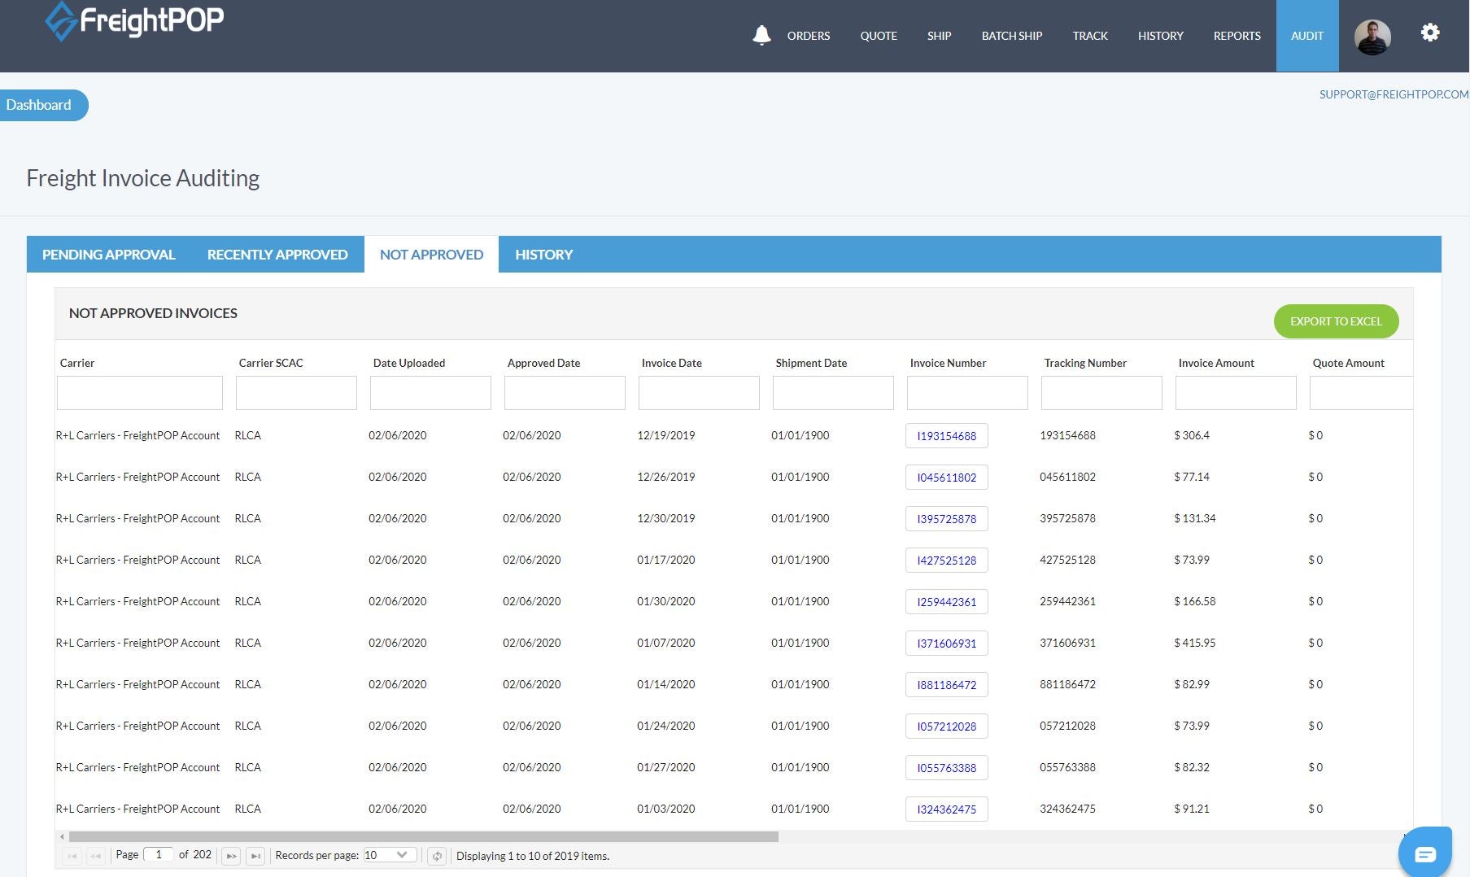Focus the Invoice Number filter field
The image size is (1470, 877).
tap(967, 393)
